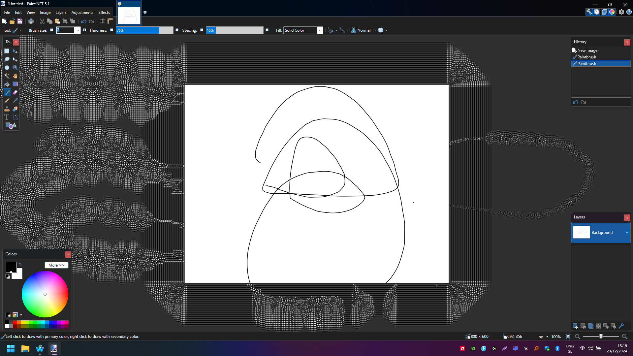Open the Brush size dropdown
The image size is (633, 356).
(x=78, y=30)
